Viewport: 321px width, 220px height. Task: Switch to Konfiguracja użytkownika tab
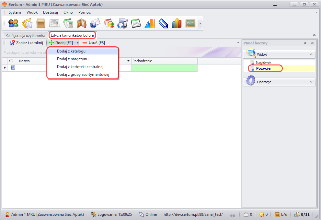tap(25, 35)
